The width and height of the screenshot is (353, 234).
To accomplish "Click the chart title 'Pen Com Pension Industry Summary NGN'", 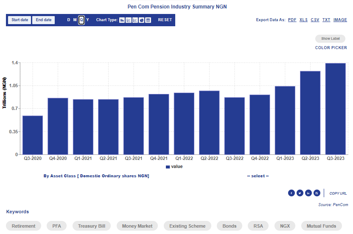I will pos(177,7).
